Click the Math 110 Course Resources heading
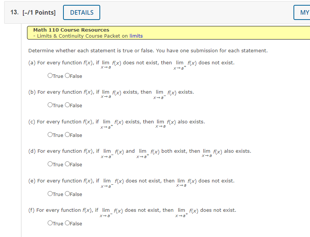 coord(71,30)
